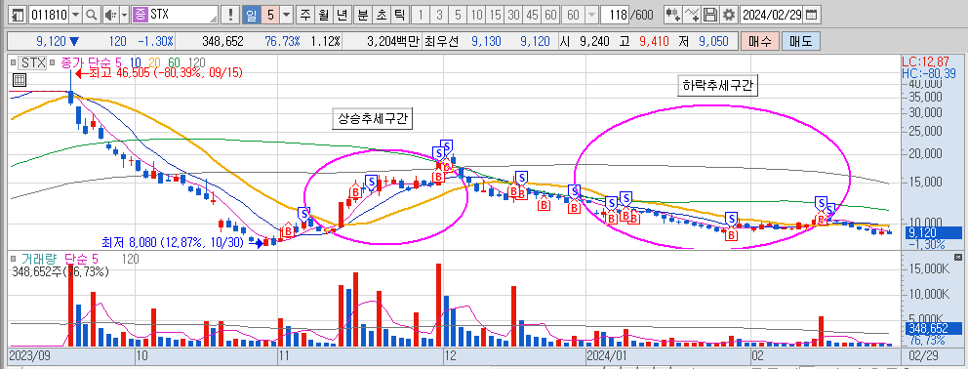Click the 02/29 date label at axis end
968x369 pixels.
click(x=923, y=356)
